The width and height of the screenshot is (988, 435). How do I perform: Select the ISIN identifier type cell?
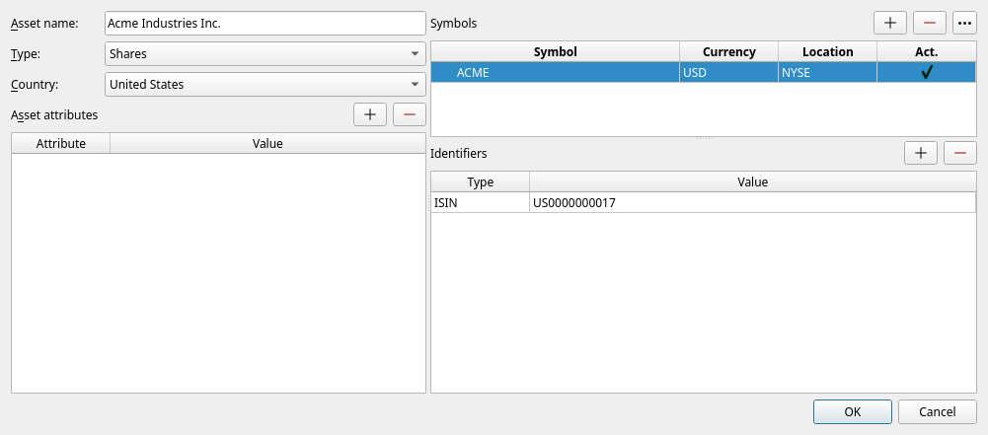(480, 203)
